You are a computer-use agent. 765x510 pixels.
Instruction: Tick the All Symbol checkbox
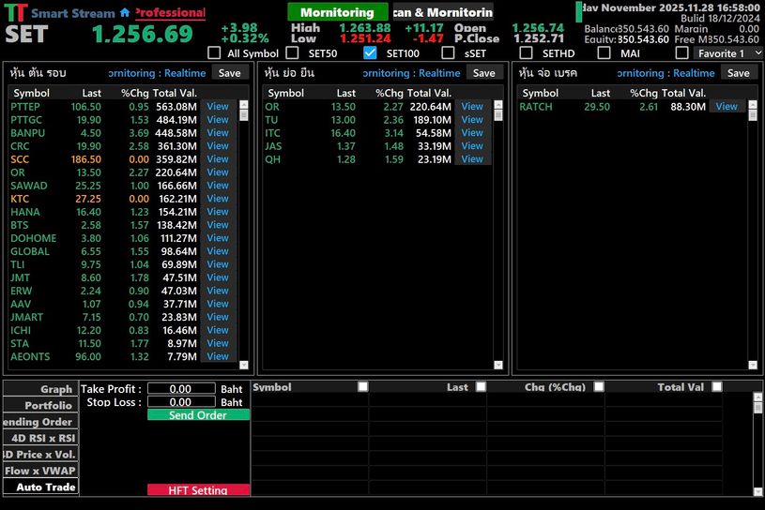coord(214,53)
